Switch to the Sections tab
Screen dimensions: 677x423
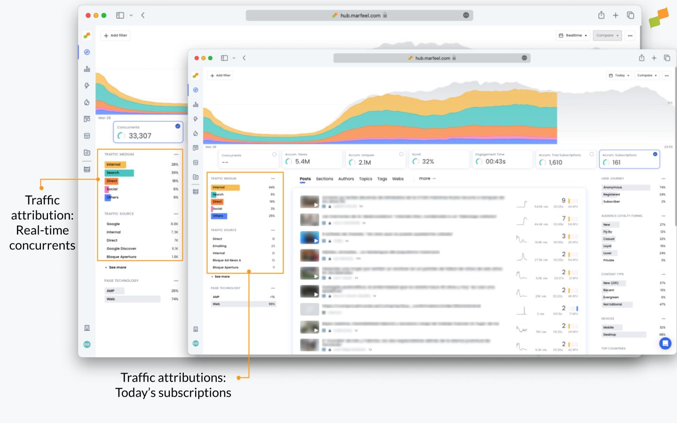coord(324,179)
